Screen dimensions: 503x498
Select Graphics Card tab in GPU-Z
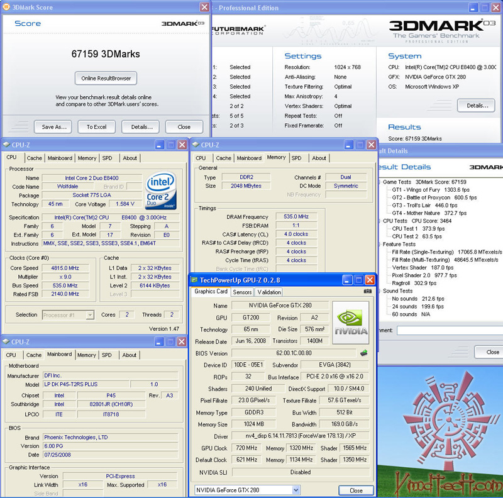pos(211,291)
